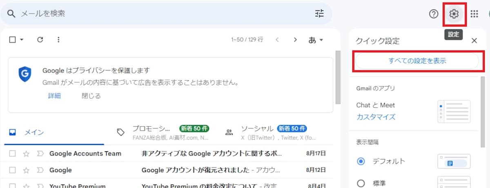Viewport: 490px width, 188px height.
Task: Open the Google apps grid icon
Action: 474,14
